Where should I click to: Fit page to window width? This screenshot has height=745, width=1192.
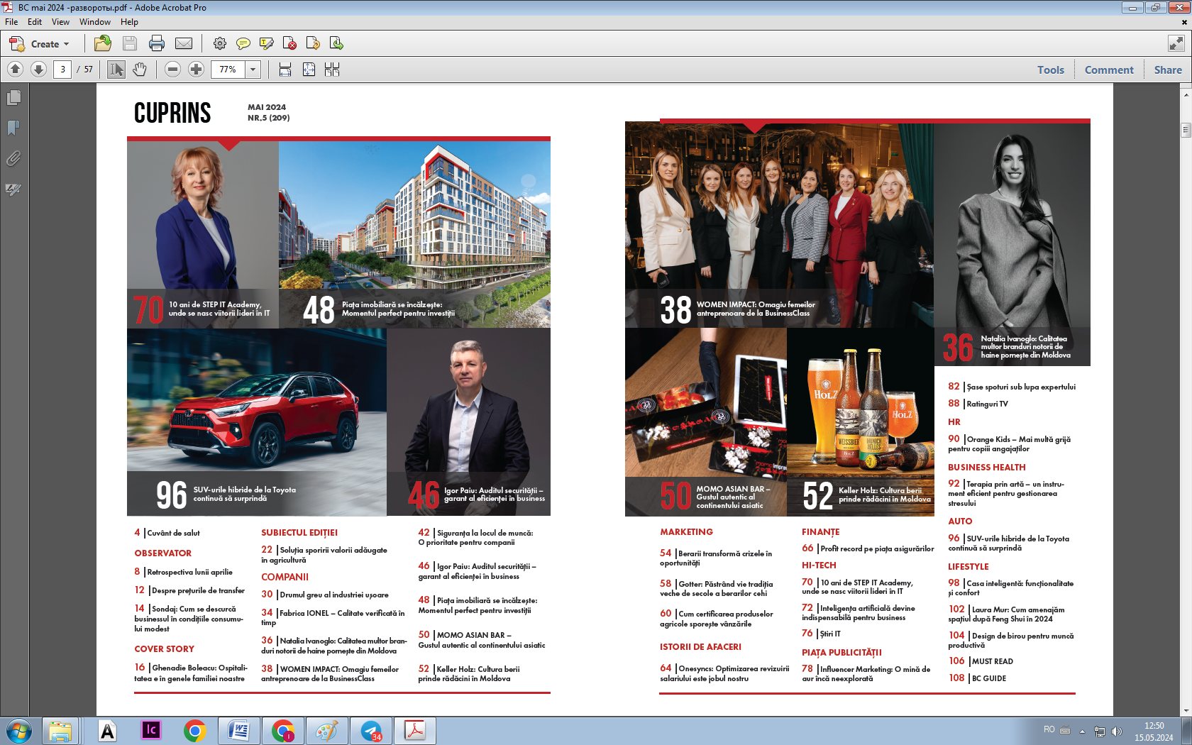285,70
